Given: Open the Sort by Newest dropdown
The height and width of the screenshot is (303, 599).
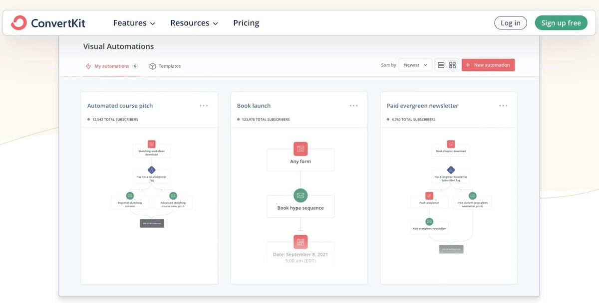Looking at the screenshot, I should 415,65.
